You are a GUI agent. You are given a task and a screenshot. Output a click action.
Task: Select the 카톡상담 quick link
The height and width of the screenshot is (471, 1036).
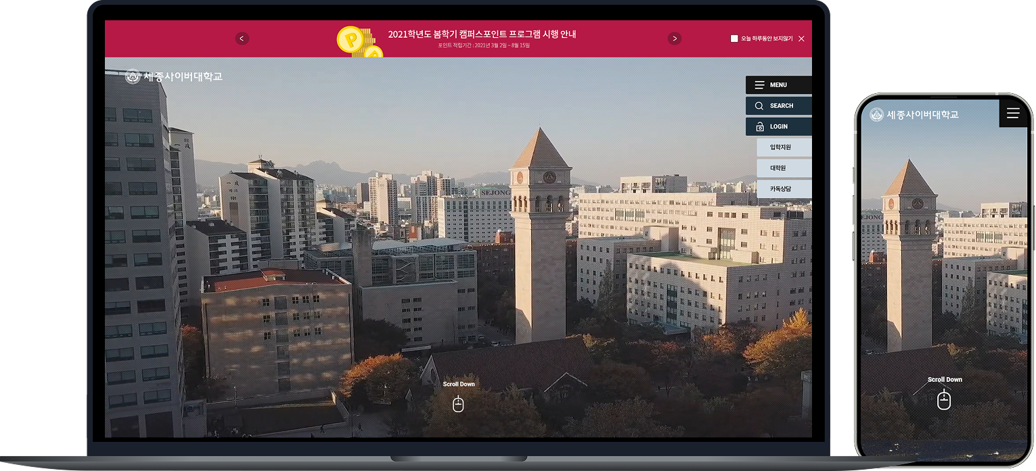tap(784, 189)
